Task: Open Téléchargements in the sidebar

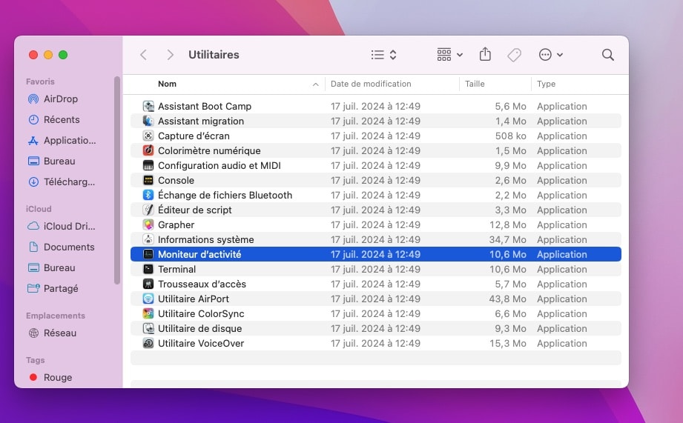Action: coord(61,182)
